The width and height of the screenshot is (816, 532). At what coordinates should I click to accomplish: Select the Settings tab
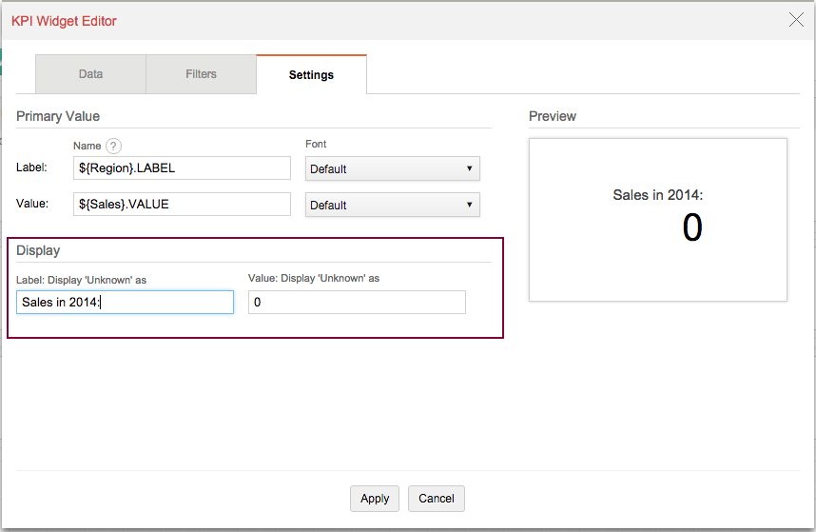pyautogui.click(x=311, y=74)
